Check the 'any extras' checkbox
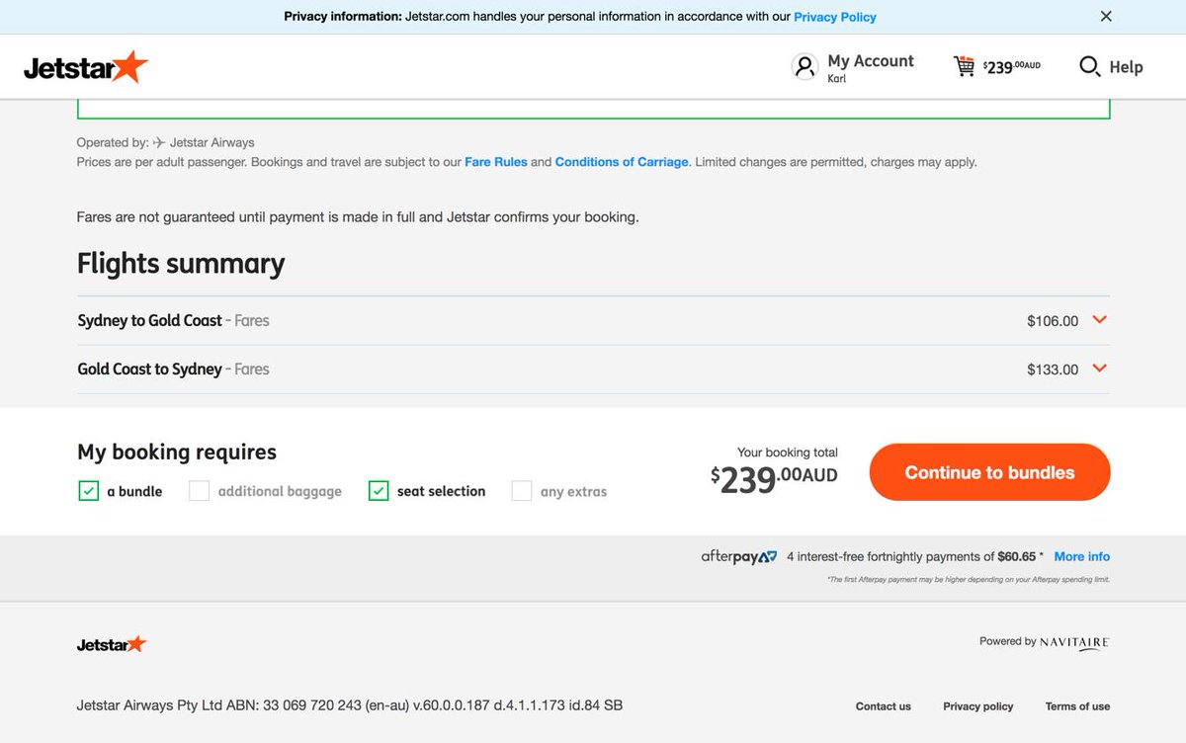 522,490
